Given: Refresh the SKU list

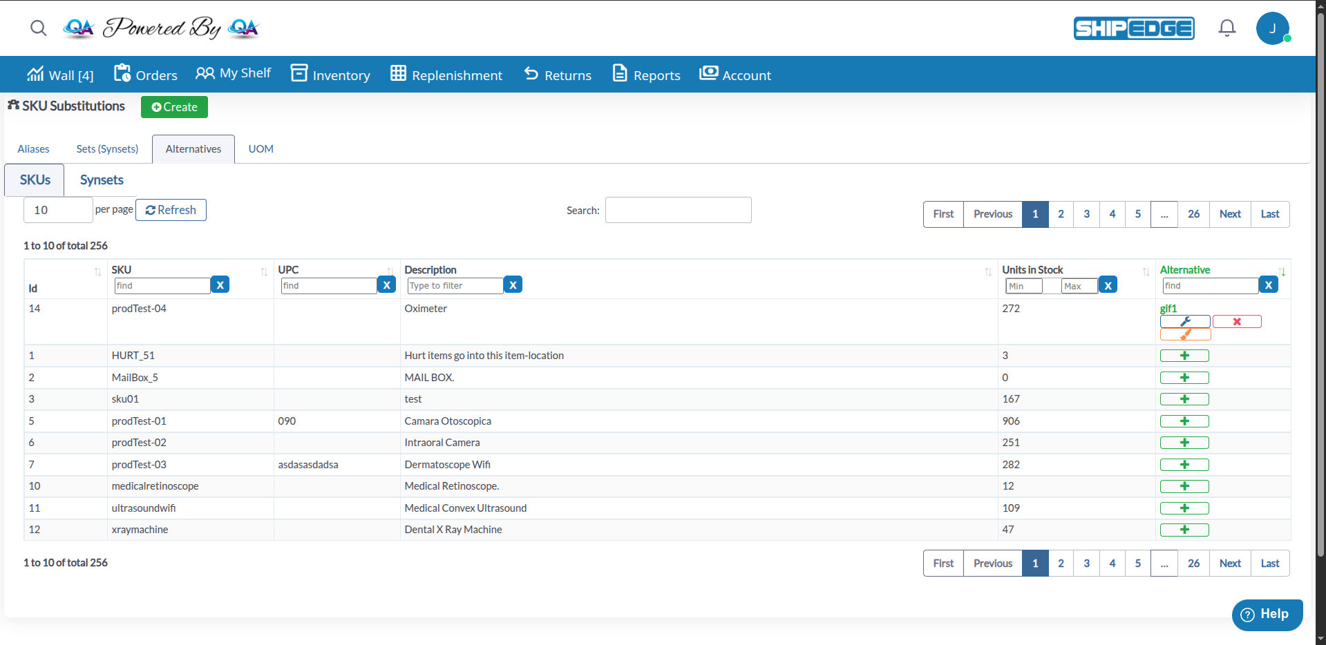Looking at the screenshot, I should pos(171,210).
